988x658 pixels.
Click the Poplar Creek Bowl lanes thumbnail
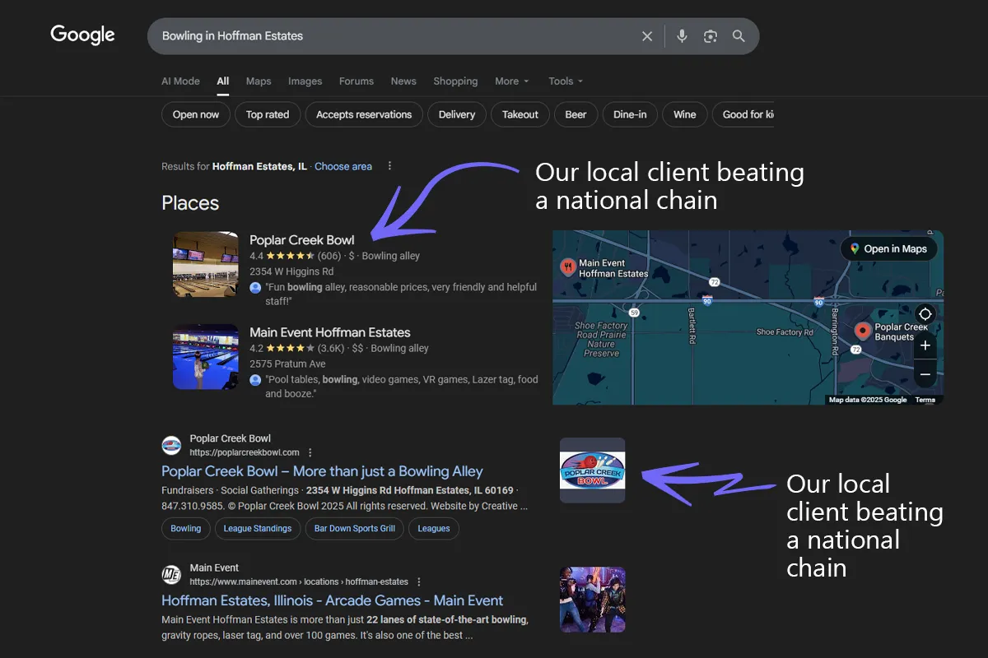point(205,264)
